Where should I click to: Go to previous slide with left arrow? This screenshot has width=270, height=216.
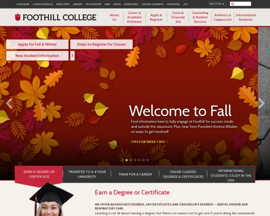(x=9, y=103)
